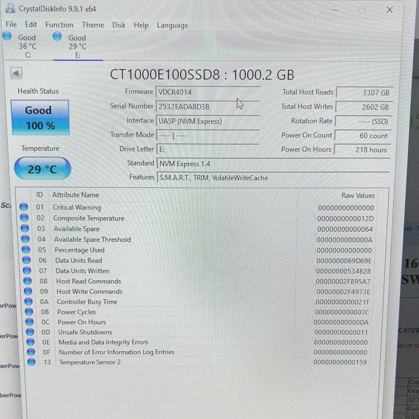Click the Interface field UASP (NVM Express)
Screen dimensions: 419x419
[208, 122]
